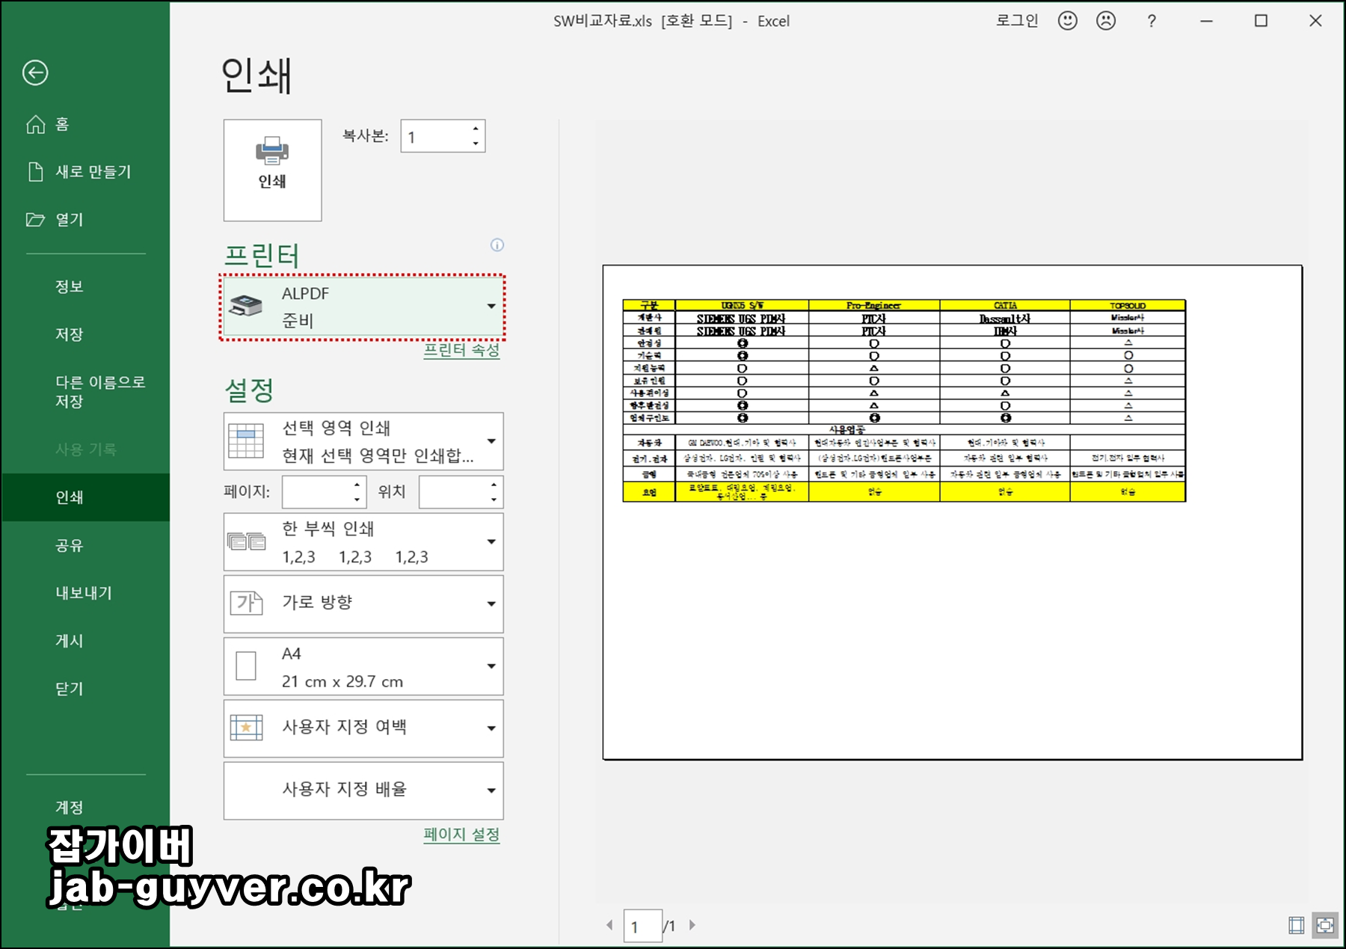Increase the 위치 end page value

tap(494, 485)
